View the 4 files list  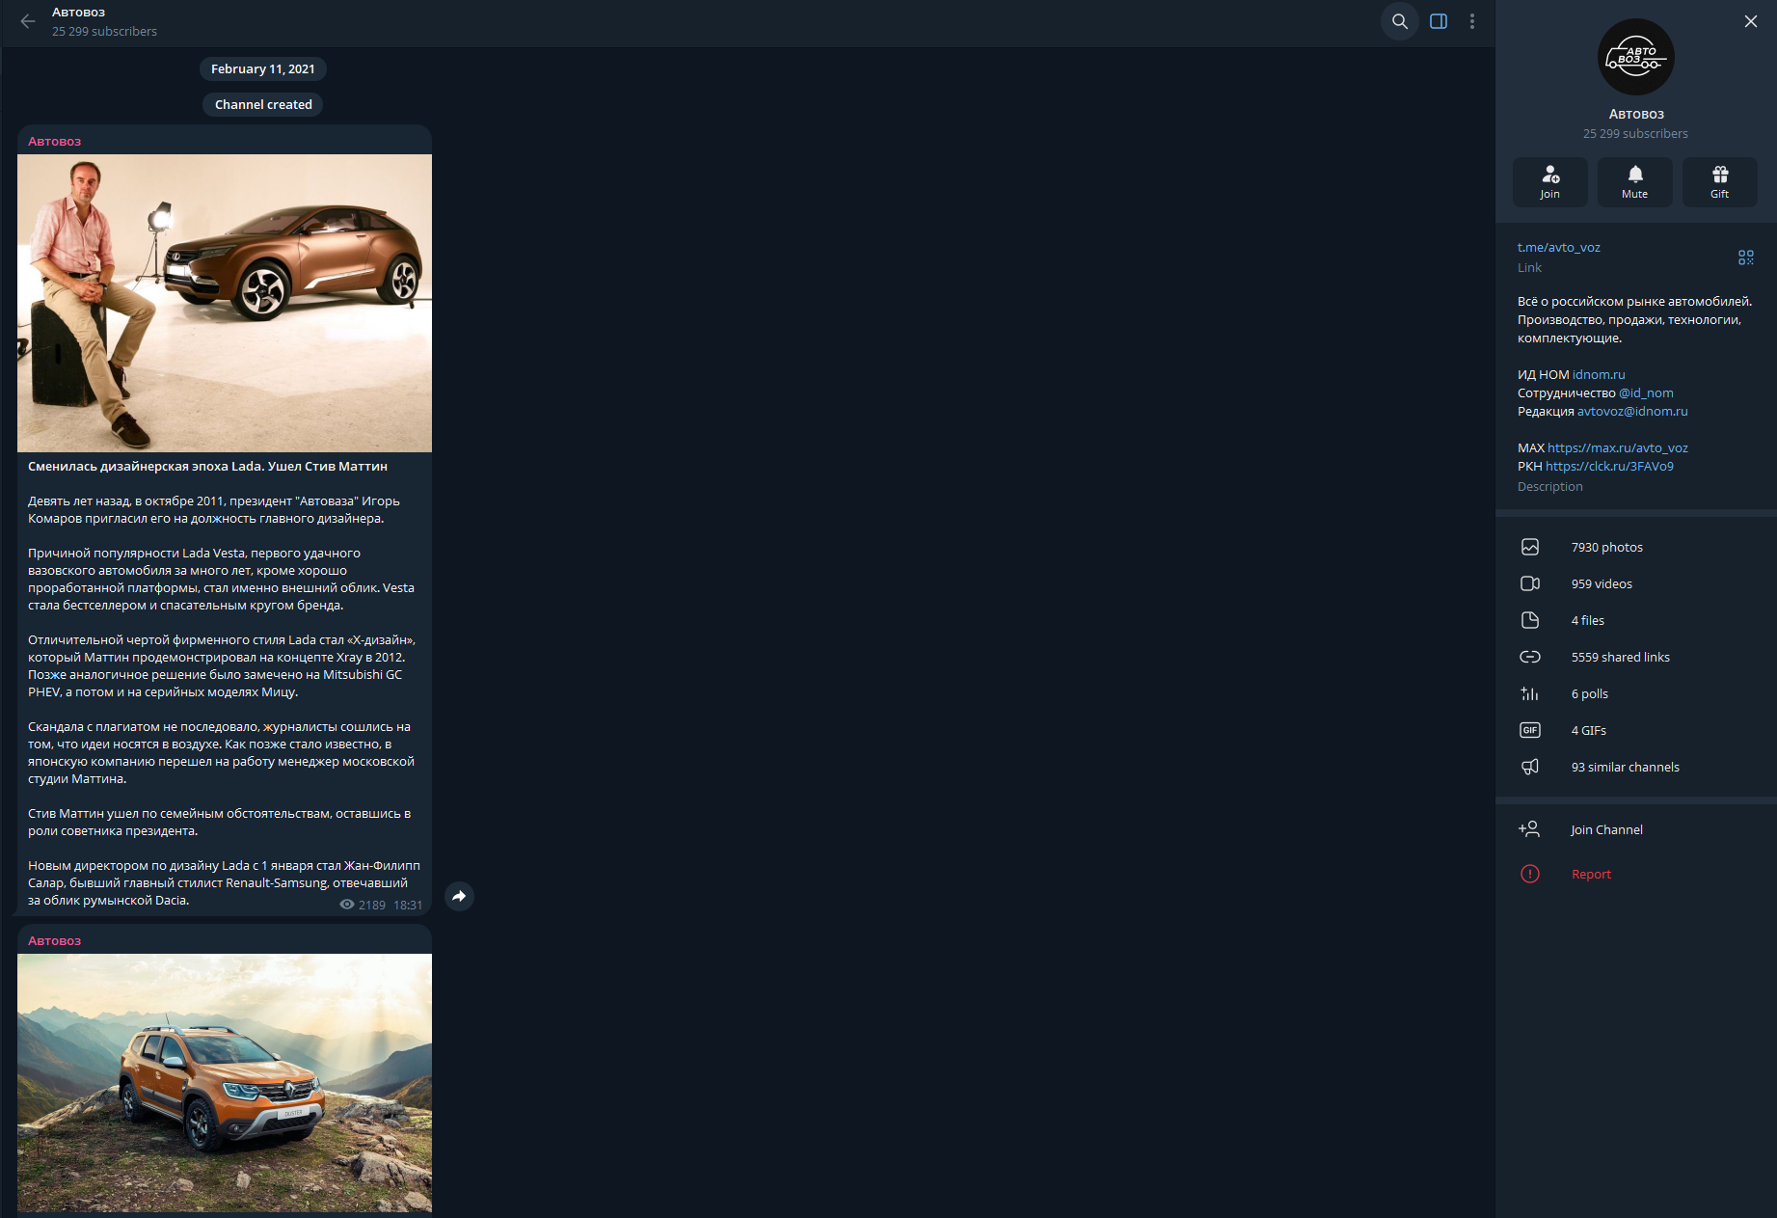(1588, 620)
